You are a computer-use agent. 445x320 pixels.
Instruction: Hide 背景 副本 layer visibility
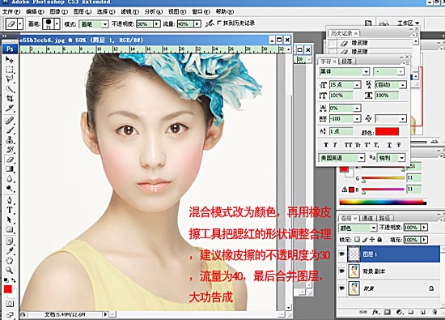coord(341,271)
